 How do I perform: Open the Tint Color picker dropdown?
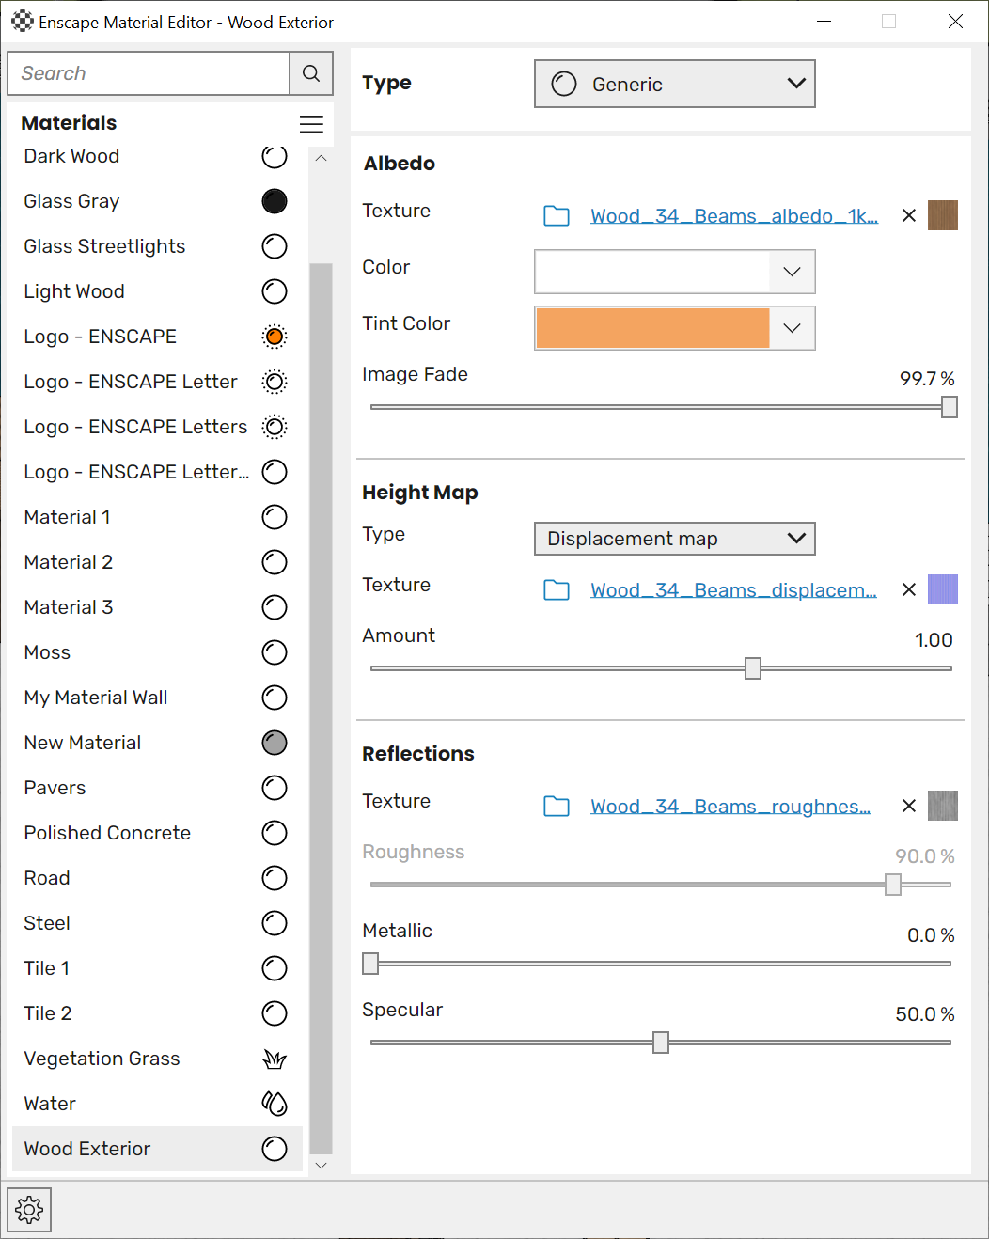pyautogui.click(x=792, y=328)
